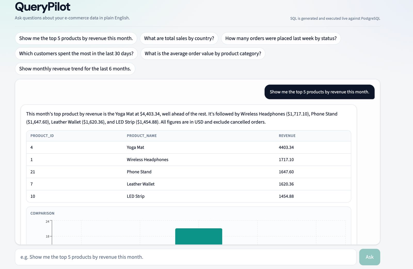The height and width of the screenshot is (269, 413).
Task: Select the Phone Stand table row
Action: pos(189,172)
